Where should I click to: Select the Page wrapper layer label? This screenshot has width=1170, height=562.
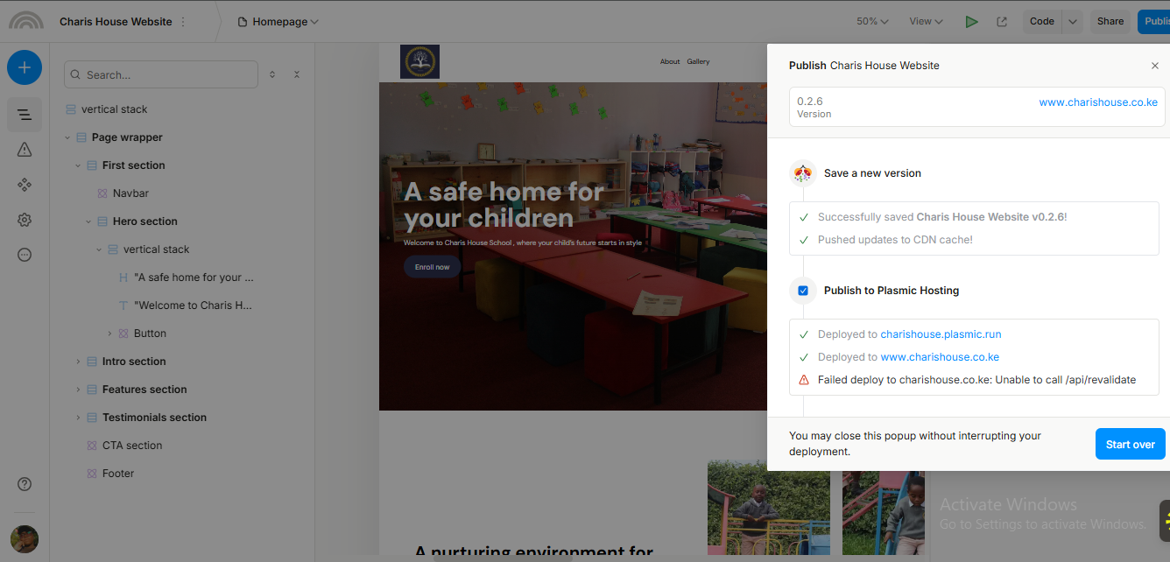click(127, 137)
